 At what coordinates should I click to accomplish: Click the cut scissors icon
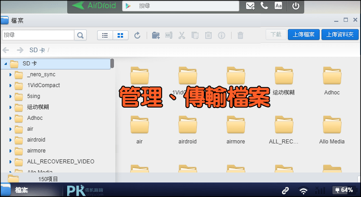(182, 35)
